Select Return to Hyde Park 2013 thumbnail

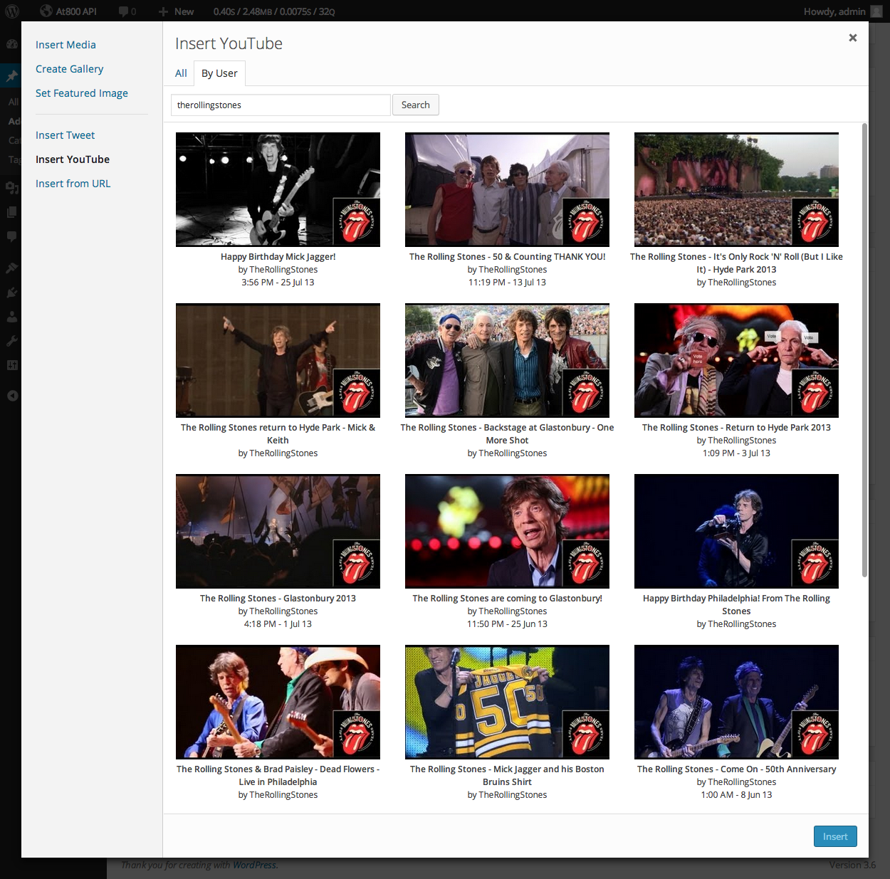pyautogui.click(x=736, y=360)
